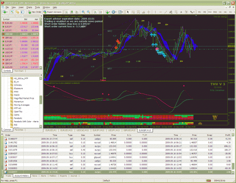Switch timeframe to M30

(215, 12)
